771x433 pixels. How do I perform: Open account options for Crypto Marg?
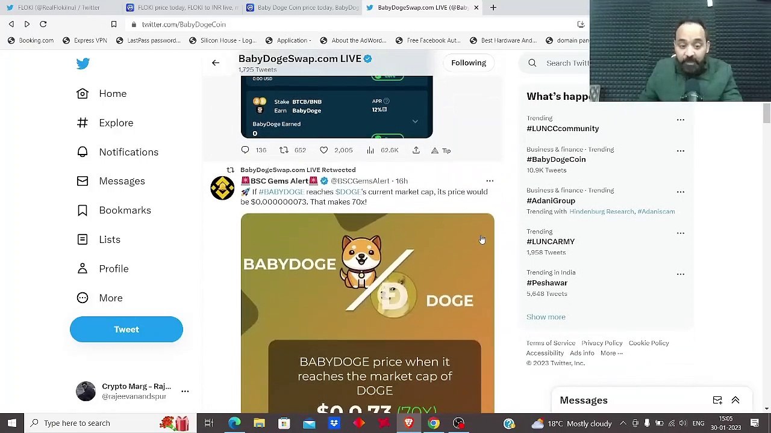click(185, 392)
